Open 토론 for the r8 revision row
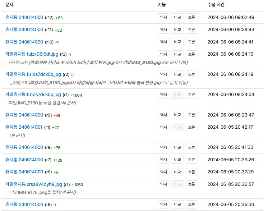The width and height of the screenshot is (268, 211). (191, 147)
